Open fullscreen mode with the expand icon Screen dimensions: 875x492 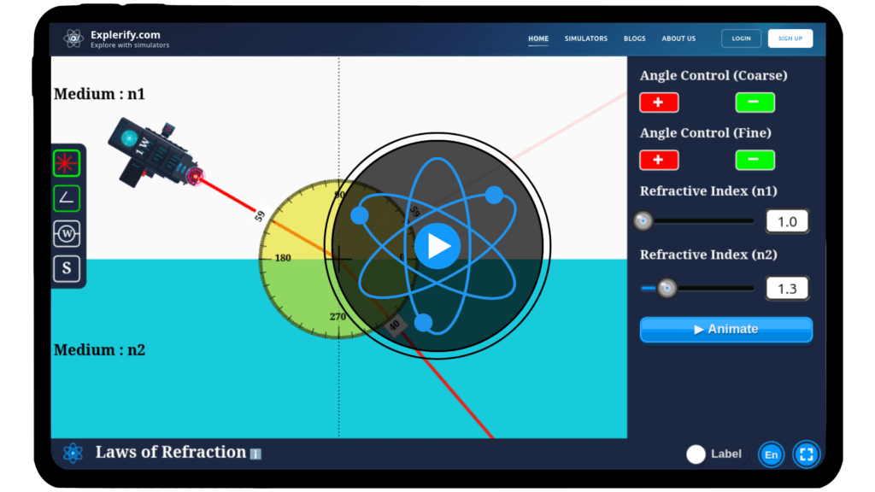pyautogui.click(x=806, y=454)
